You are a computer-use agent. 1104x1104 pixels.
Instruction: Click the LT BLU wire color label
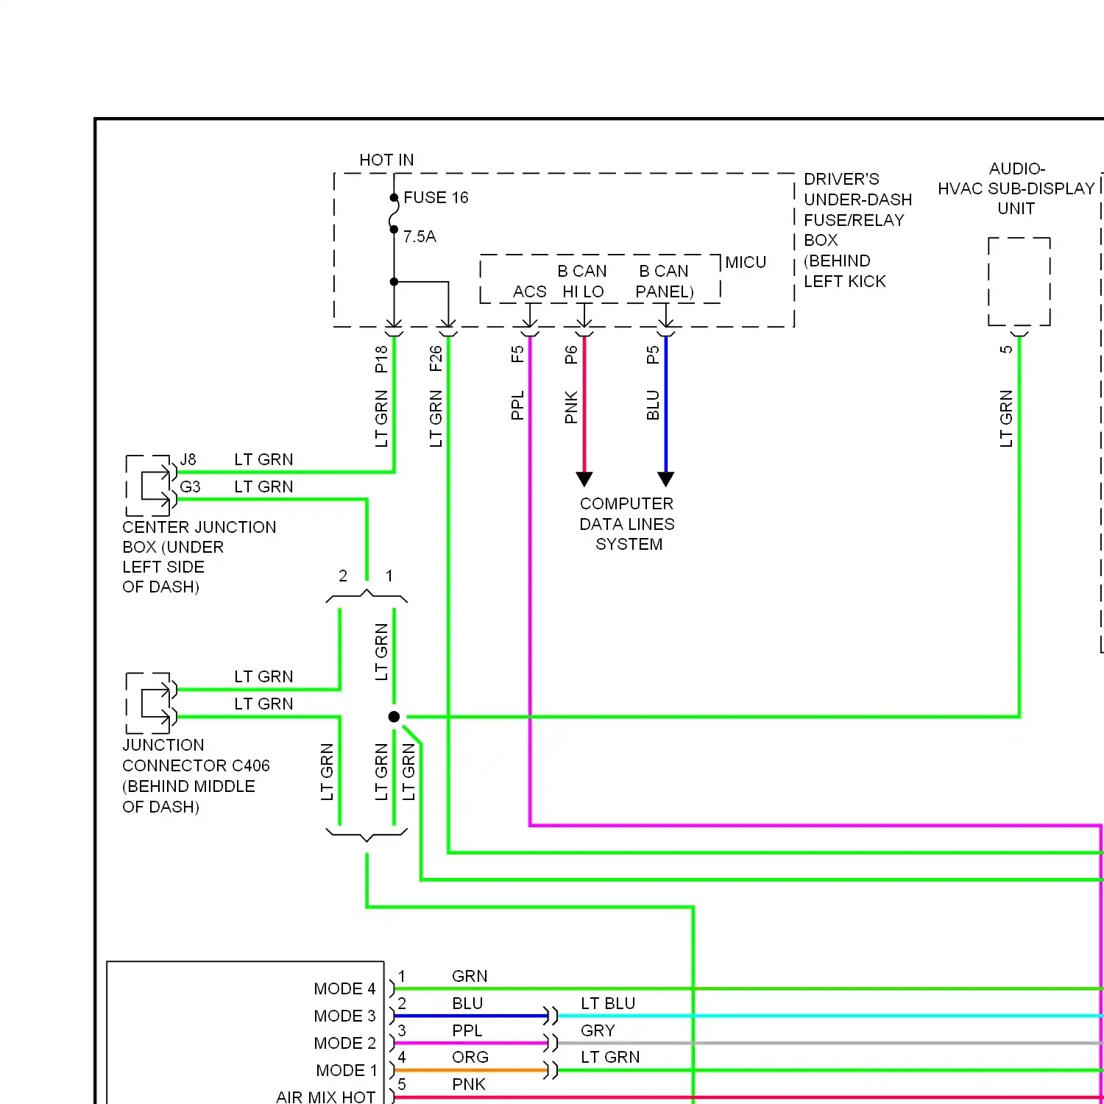tap(608, 1003)
